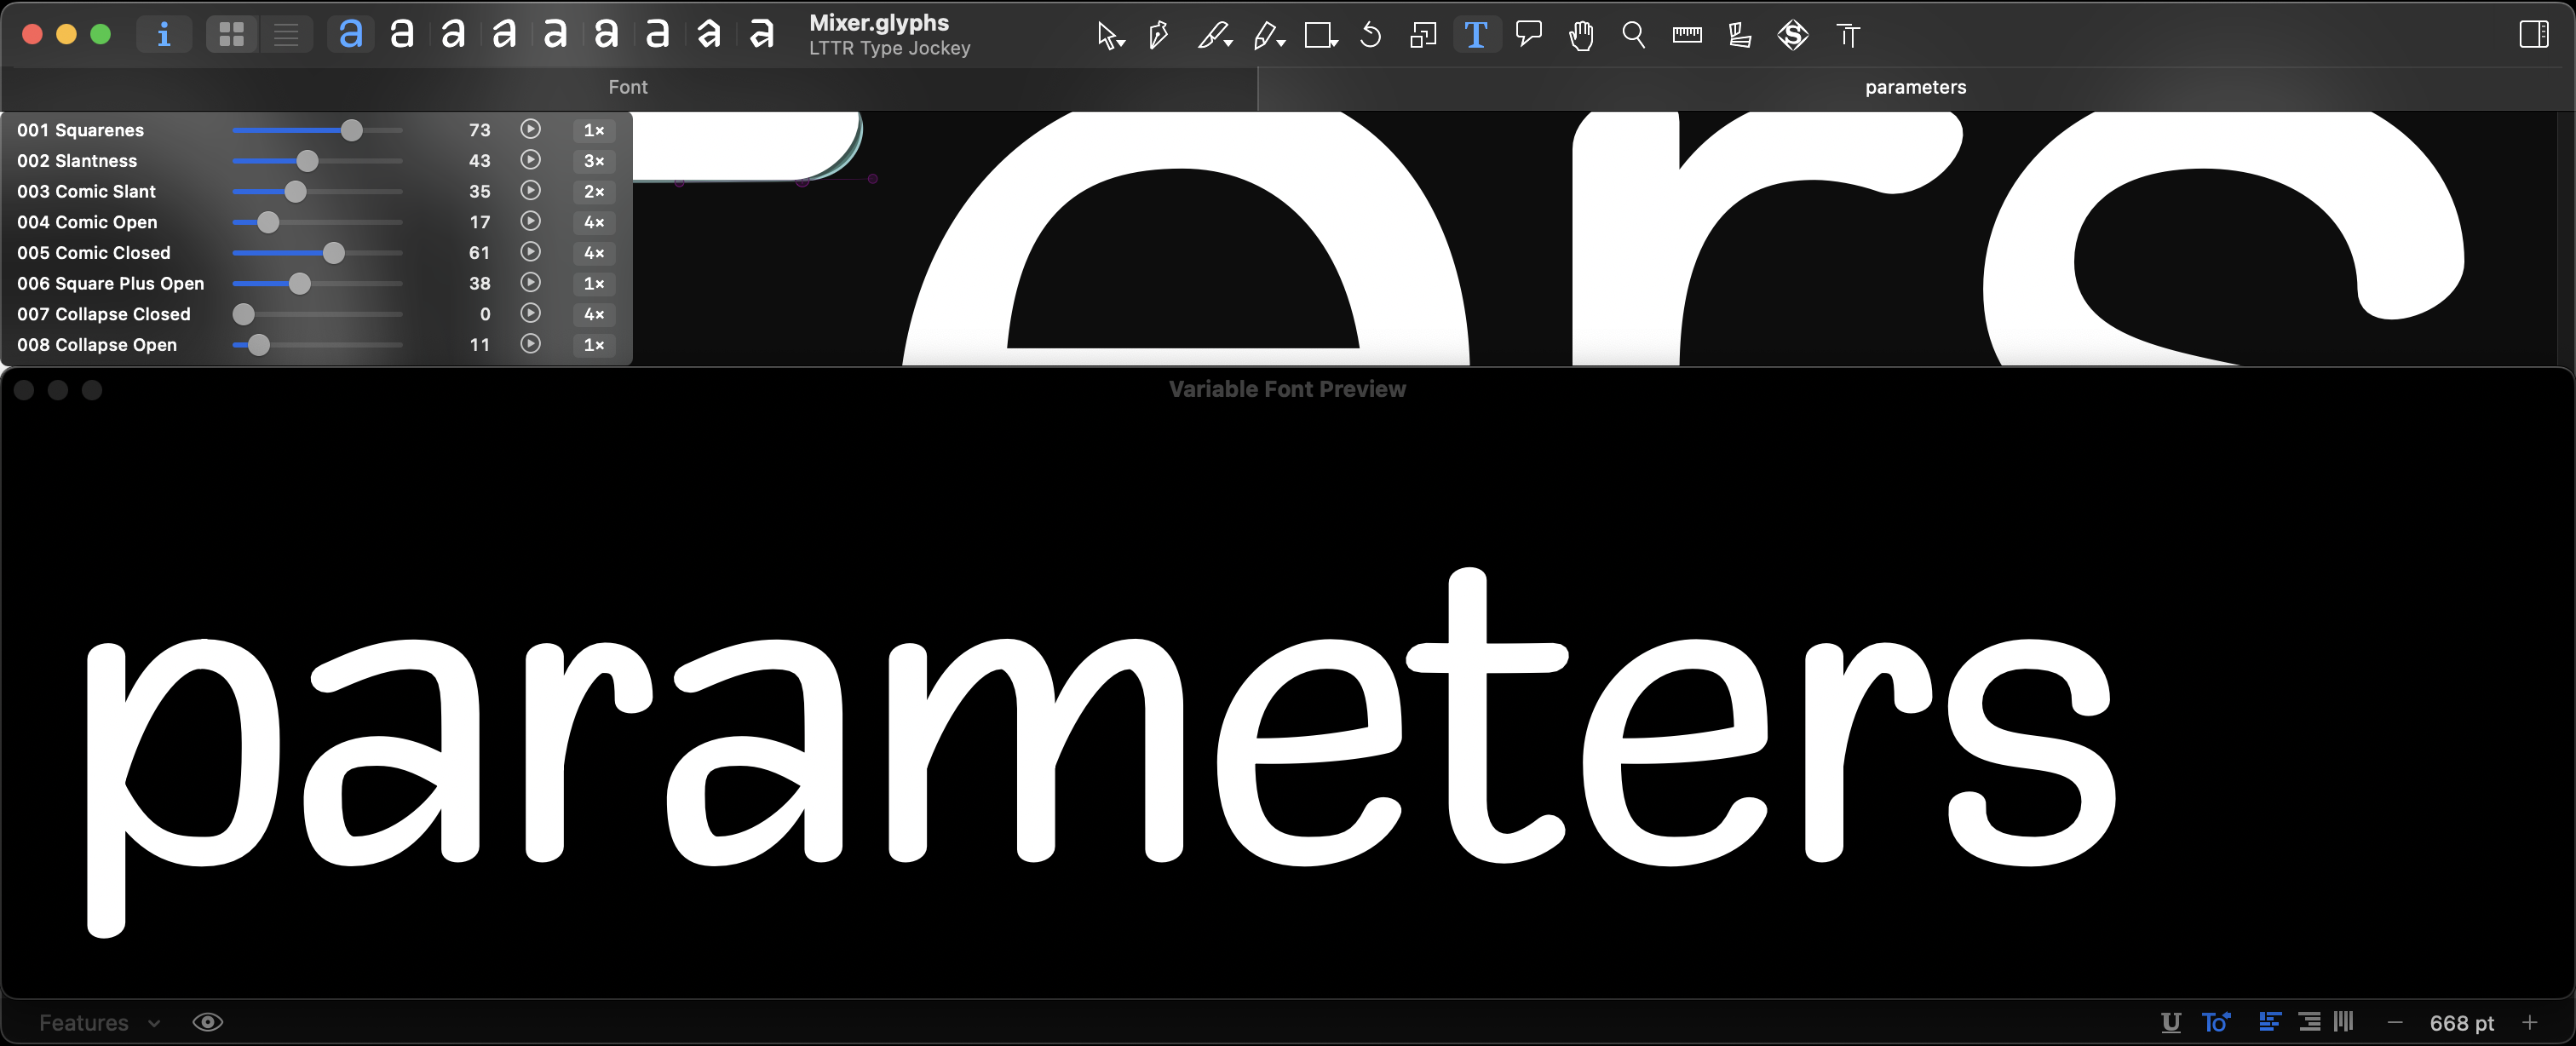Image resolution: width=2576 pixels, height=1046 pixels.
Task: Select the Zoom magnifier tool
Action: coord(1633,36)
